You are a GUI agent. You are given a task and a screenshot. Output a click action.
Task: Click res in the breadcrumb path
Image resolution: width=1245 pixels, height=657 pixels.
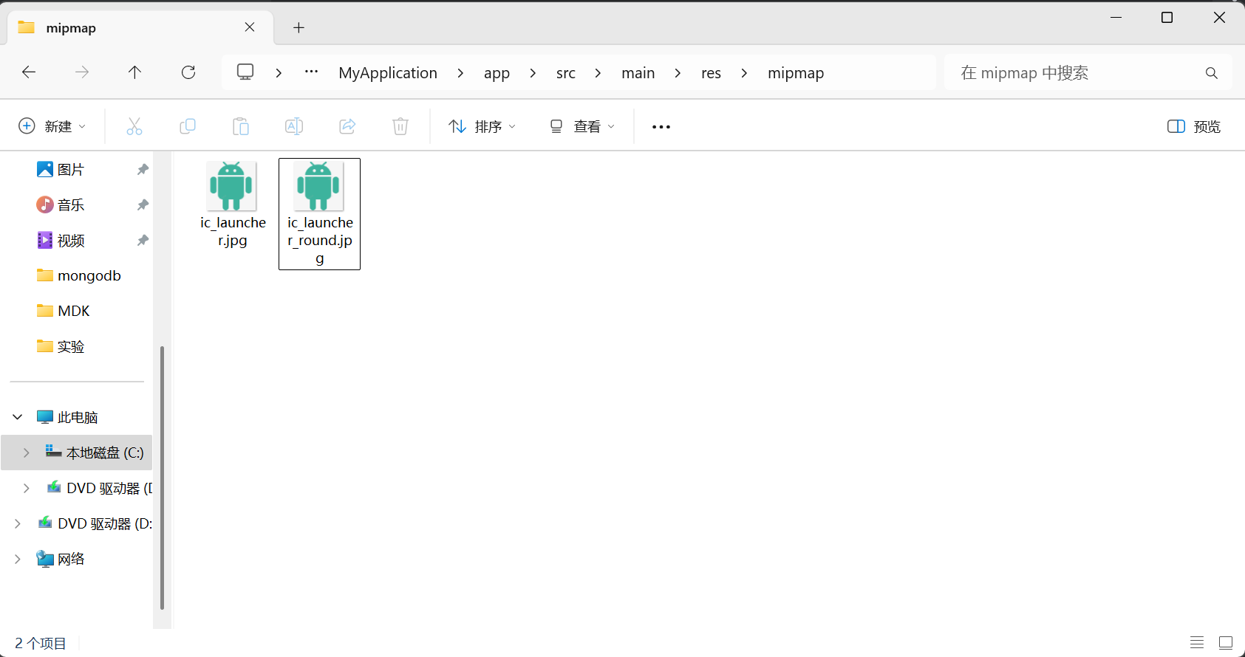coord(711,72)
